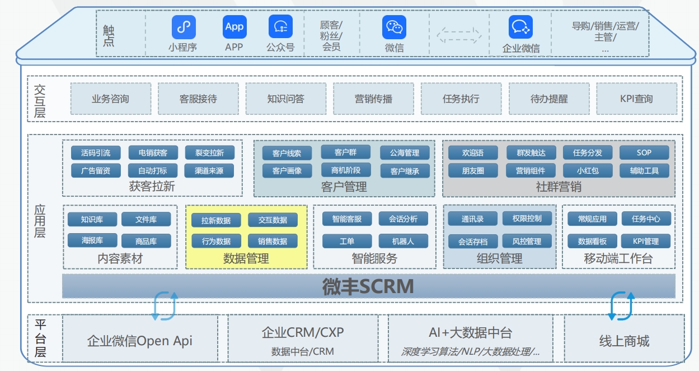Select the 公海管理 module
699x371 pixels.
tap(405, 152)
